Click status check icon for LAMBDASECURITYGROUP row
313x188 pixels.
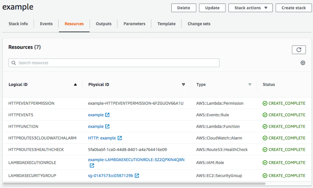(265, 176)
